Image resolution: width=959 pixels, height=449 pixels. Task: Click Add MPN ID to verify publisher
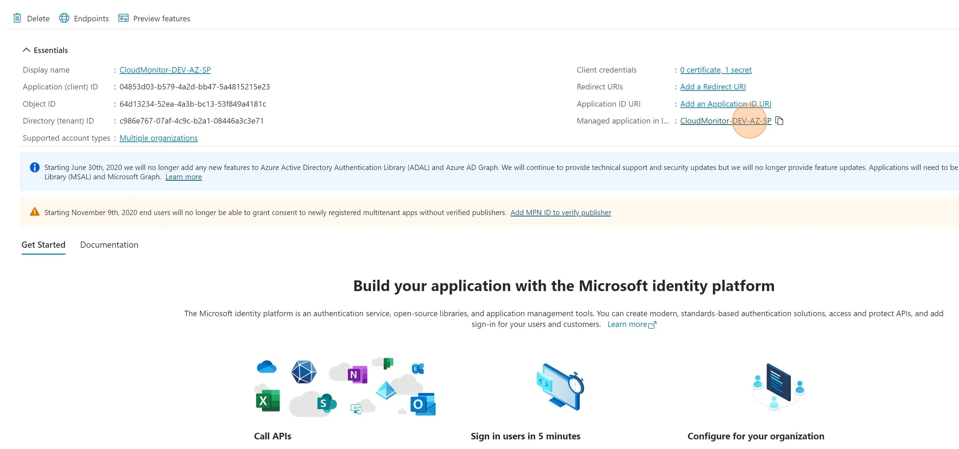[x=561, y=212]
